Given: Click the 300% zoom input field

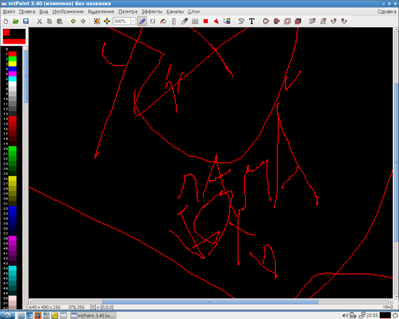Looking at the screenshot, I should coord(122,21).
